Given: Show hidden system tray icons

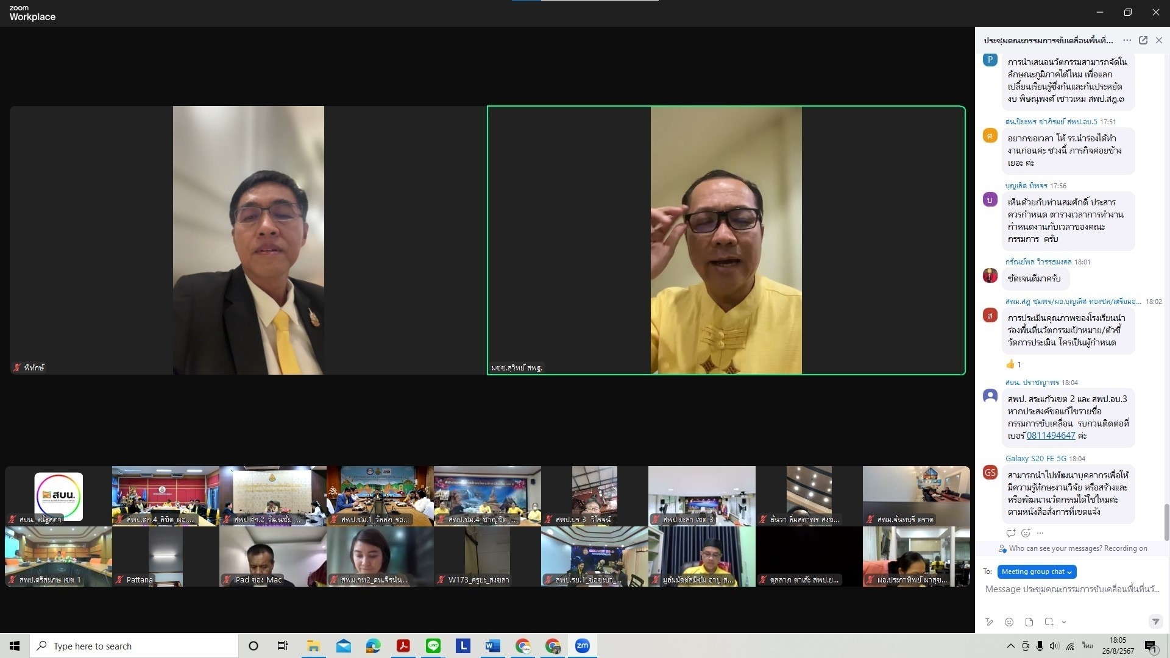Looking at the screenshot, I should 1010,646.
